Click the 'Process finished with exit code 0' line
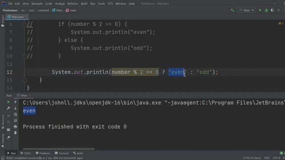 click(x=75, y=127)
